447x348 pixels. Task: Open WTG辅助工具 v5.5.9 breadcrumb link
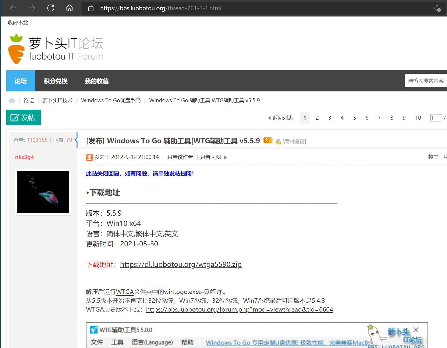[x=205, y=101]
